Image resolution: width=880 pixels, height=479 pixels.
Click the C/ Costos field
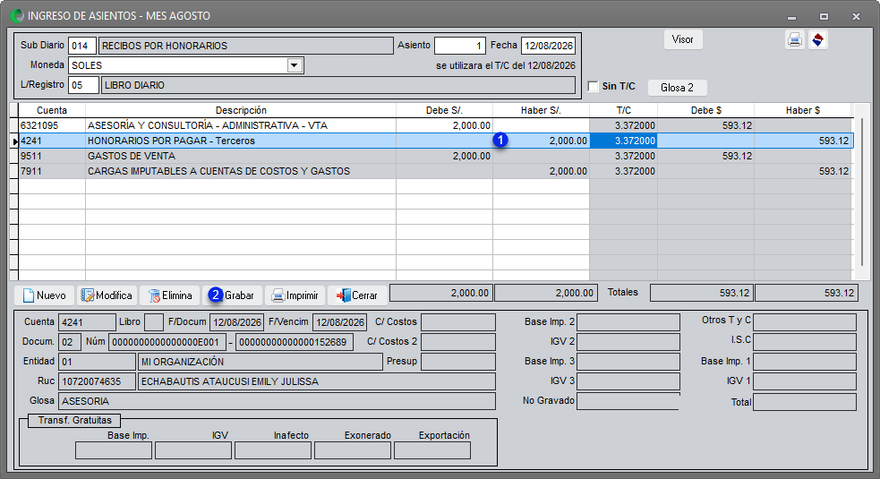(458, 322)
